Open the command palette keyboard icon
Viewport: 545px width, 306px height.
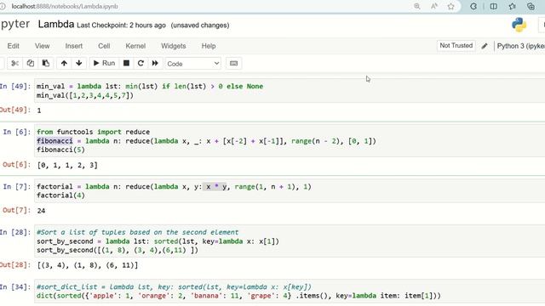click(233, 64)
